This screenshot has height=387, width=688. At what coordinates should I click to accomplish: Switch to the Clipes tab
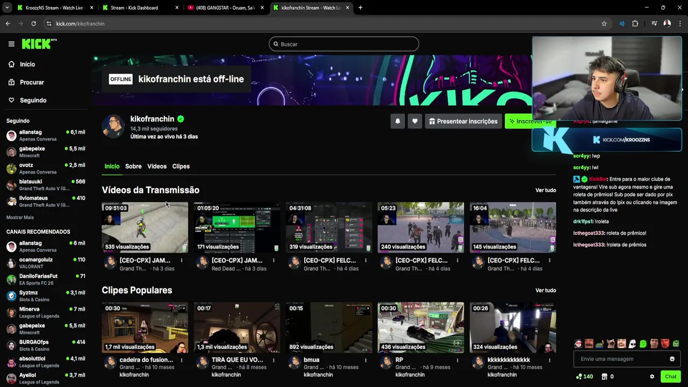pos(181,166)
